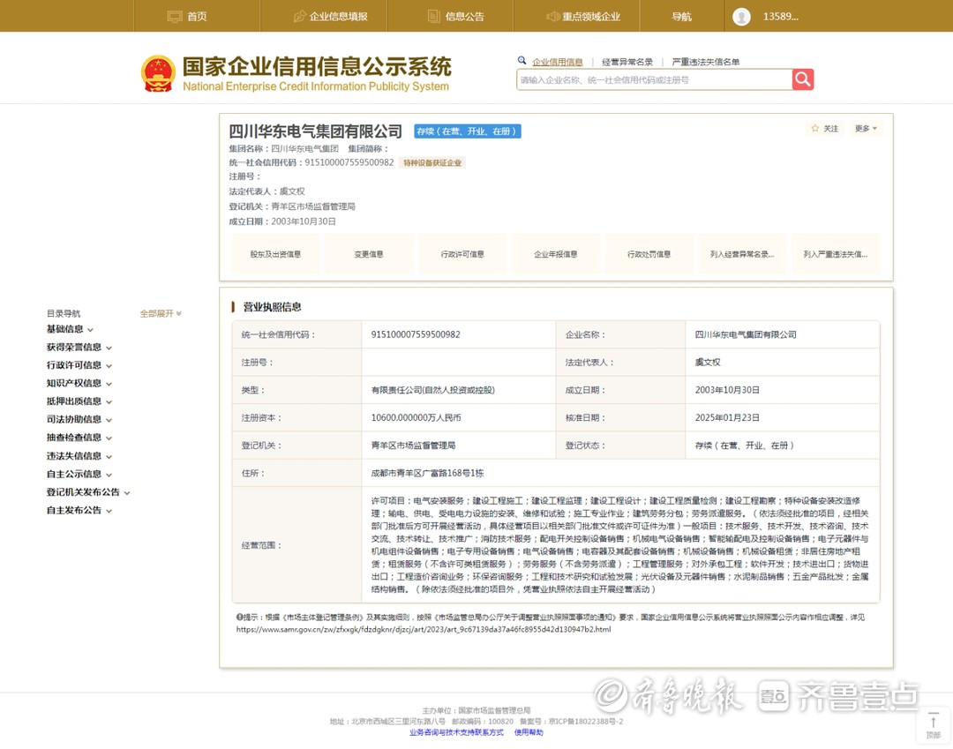Open the 行政许可信息 section tab

[x=462, y=254]
